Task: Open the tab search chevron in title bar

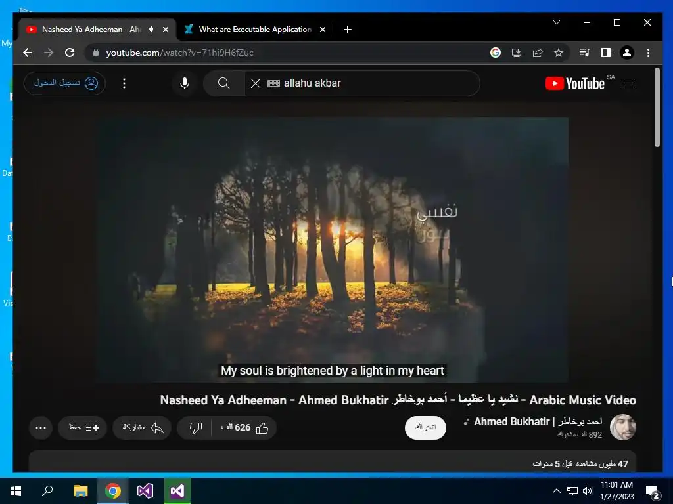Action: (x=557, y=22)
